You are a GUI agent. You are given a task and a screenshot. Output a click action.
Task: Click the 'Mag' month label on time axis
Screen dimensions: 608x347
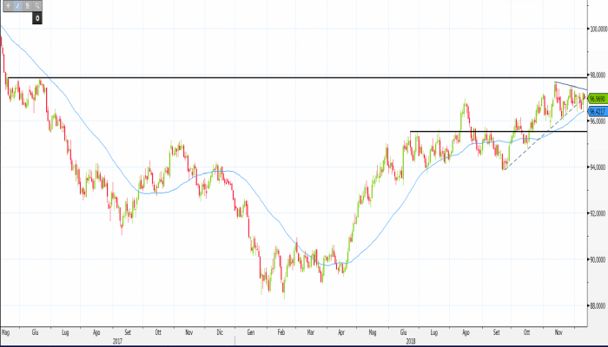click(5, 332)
